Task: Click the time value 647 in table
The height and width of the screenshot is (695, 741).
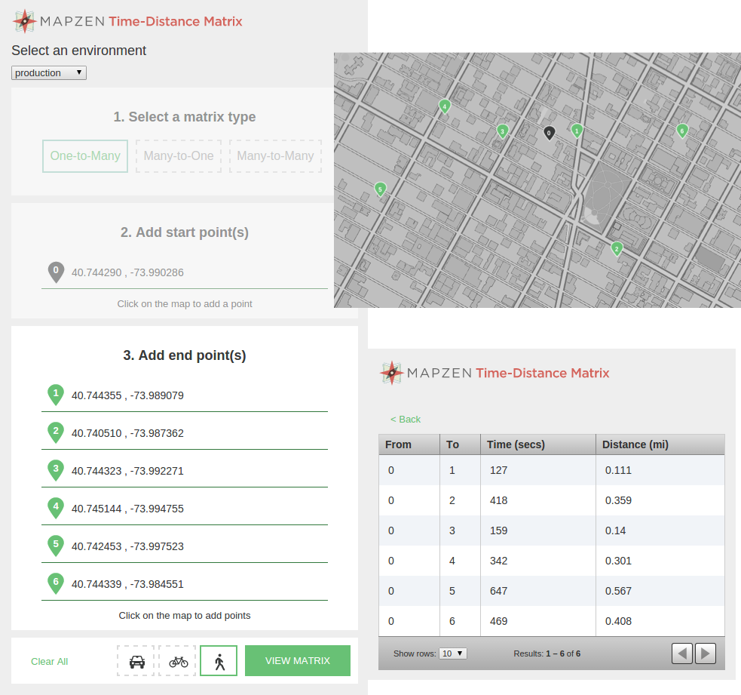Action: tap(498, 591)
